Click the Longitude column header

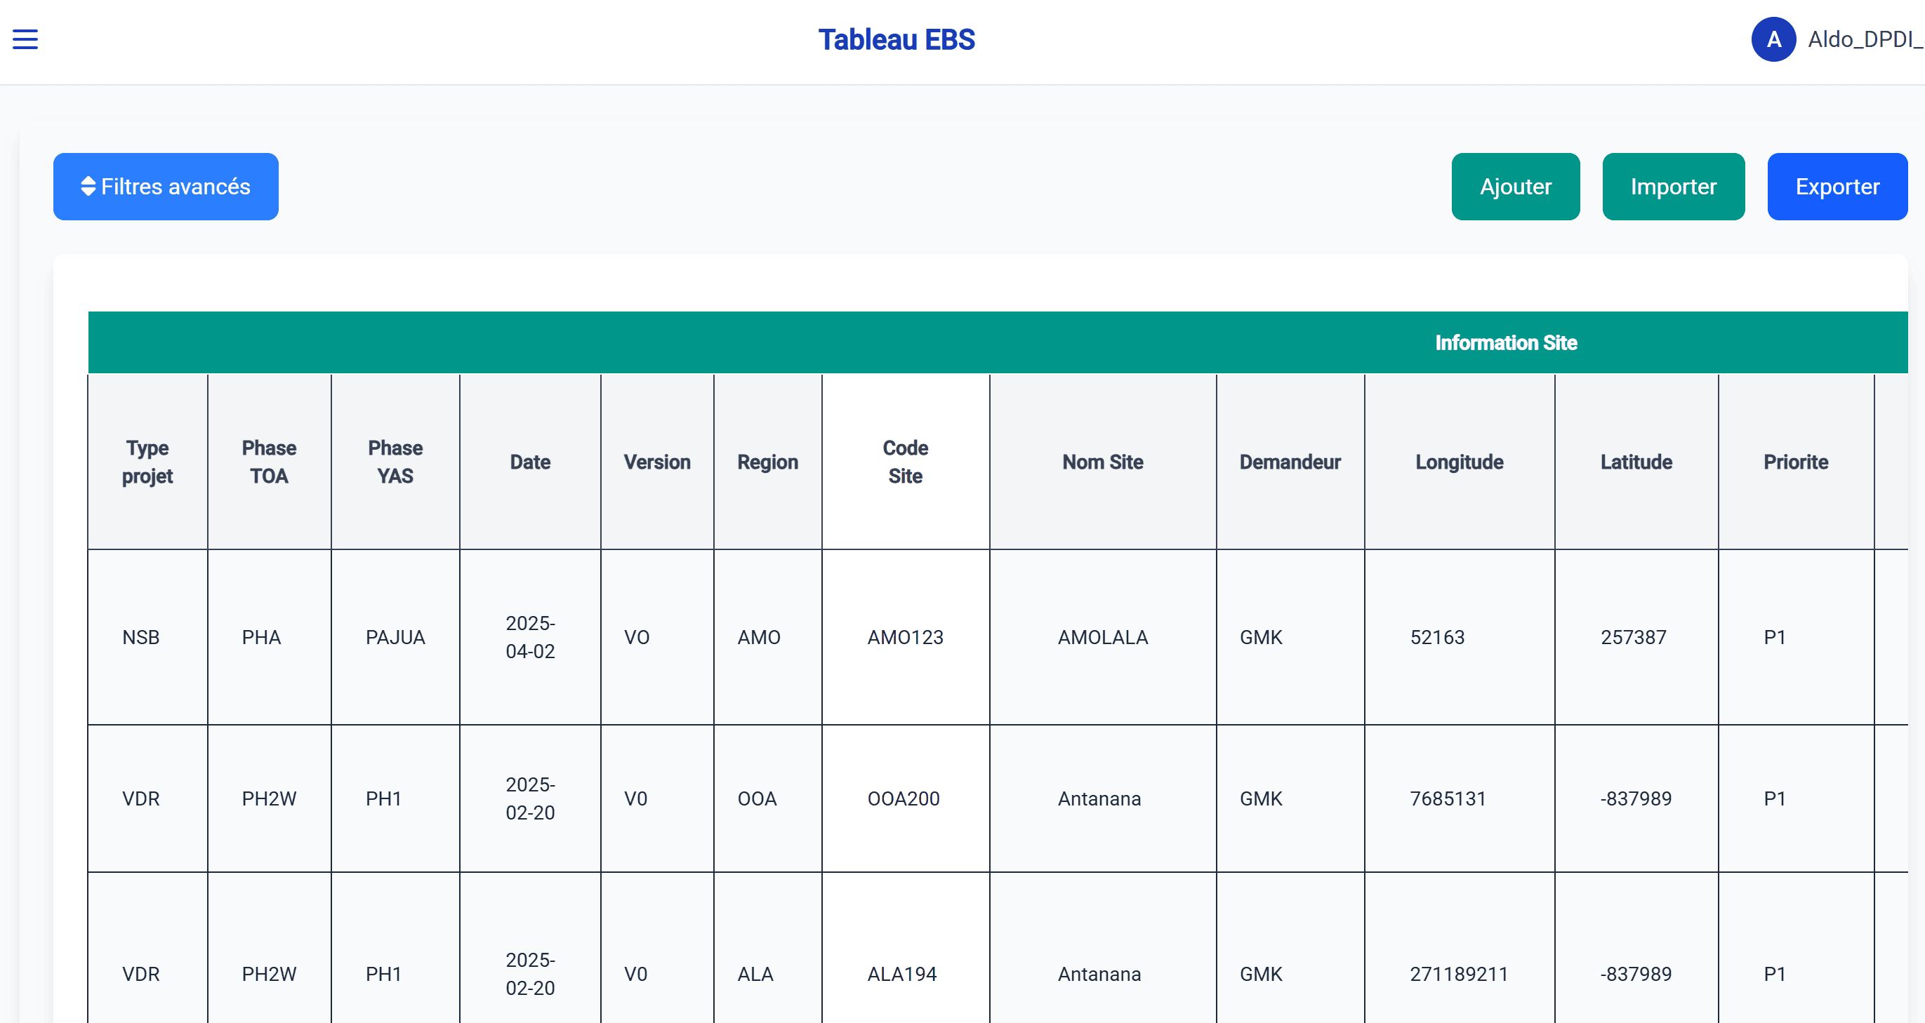point(1459,462)
